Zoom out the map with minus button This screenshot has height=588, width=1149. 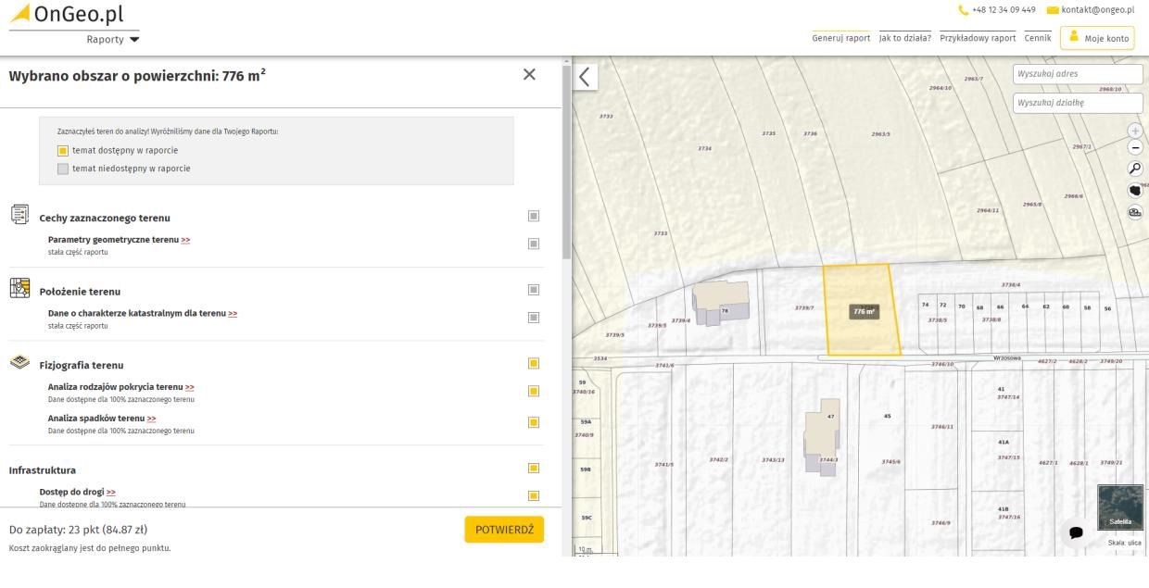[1134, 148]
